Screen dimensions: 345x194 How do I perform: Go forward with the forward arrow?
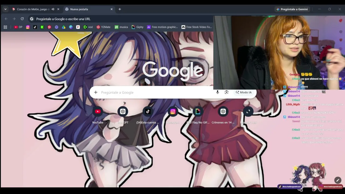[14, 19]
